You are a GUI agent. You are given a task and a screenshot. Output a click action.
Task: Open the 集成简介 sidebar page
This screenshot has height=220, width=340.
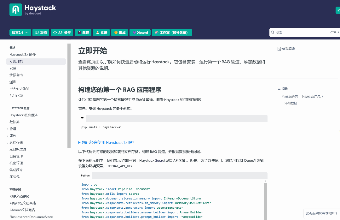coord(16,170)
